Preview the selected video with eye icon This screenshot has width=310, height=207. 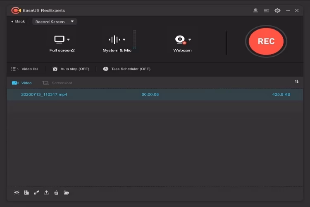click(17, 193)
